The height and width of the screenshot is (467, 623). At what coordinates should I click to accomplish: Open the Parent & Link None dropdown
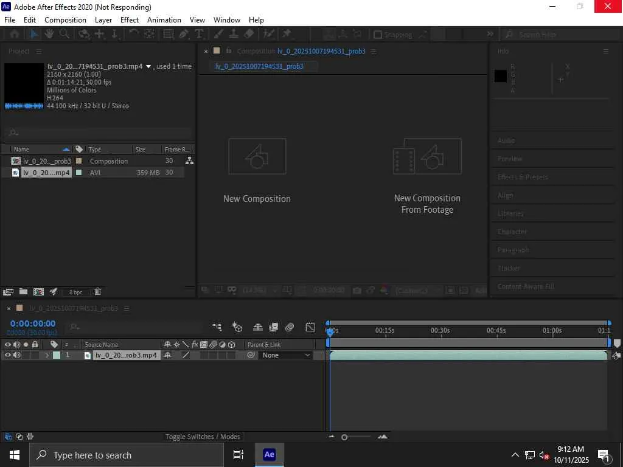[x=285, y=355]
